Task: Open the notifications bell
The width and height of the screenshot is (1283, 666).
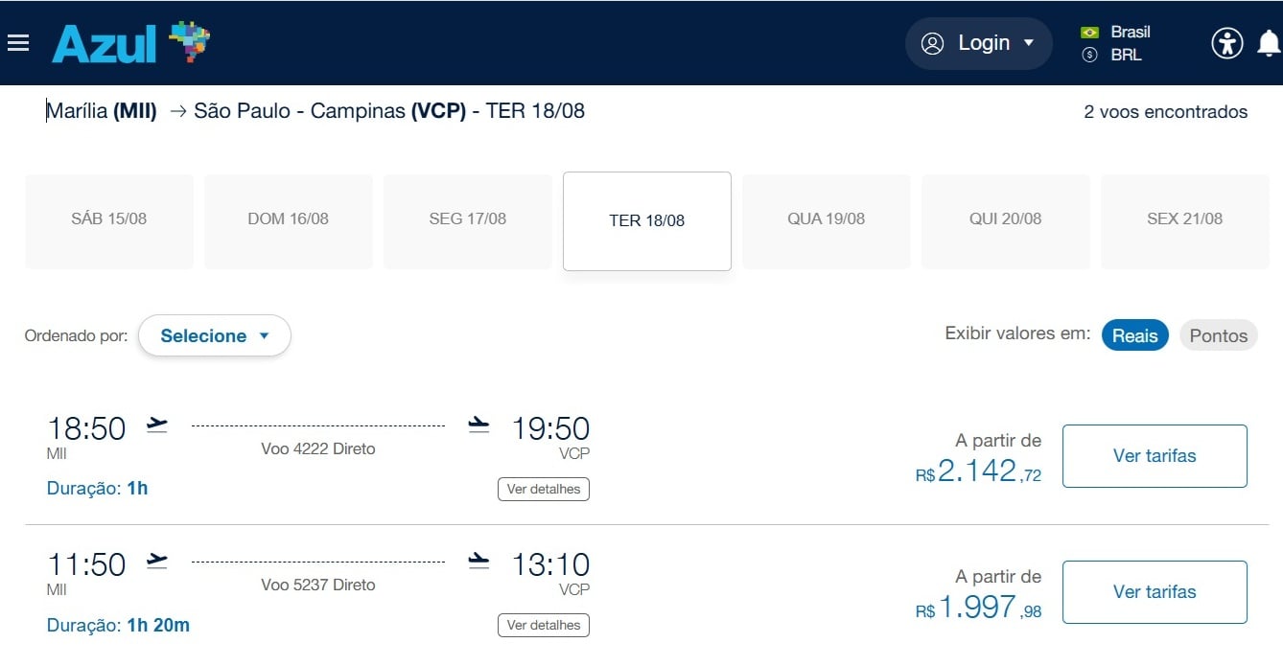Action: point(1269,43)
